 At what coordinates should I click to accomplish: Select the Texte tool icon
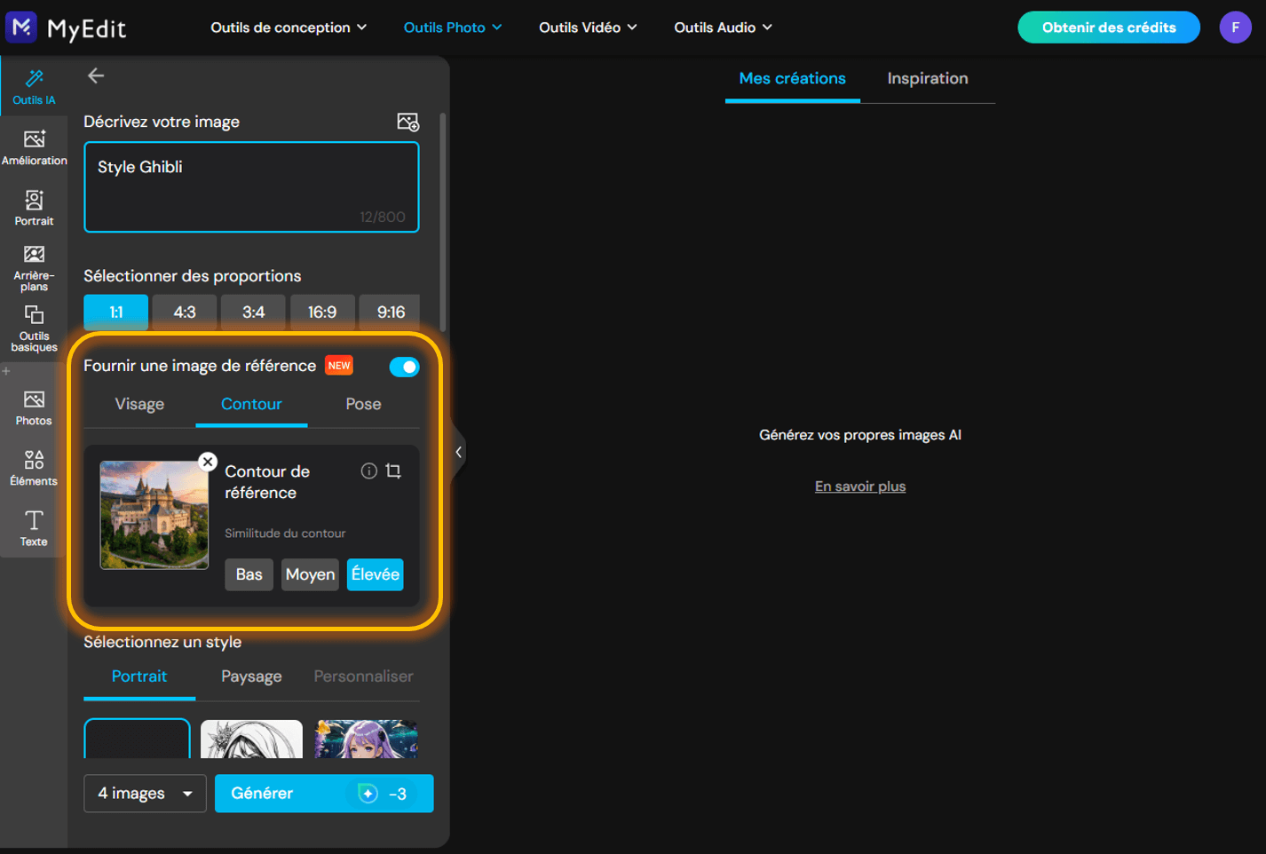point(34,528)
